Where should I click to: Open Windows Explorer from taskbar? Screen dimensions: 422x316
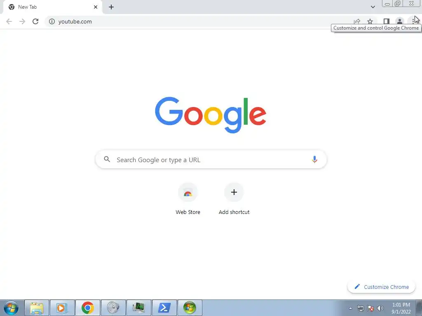click(x=37, y=308)
